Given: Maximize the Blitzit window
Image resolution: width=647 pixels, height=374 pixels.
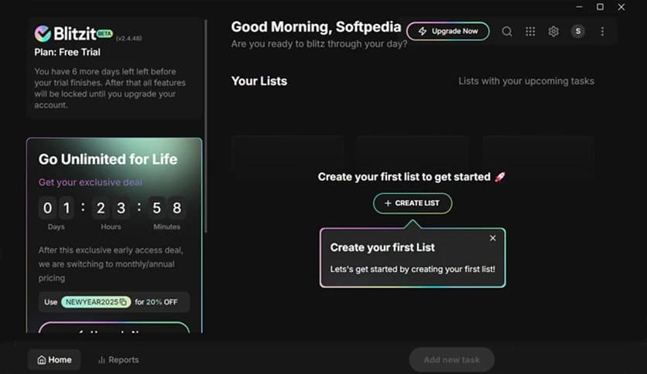Looking at the screenshot, I should click(x=600, y=7).
